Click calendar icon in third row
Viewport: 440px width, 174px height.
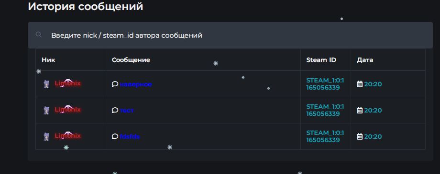coord(360,136)
